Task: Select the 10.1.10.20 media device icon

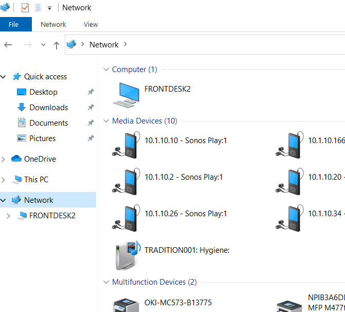Action: click(289, 182)
